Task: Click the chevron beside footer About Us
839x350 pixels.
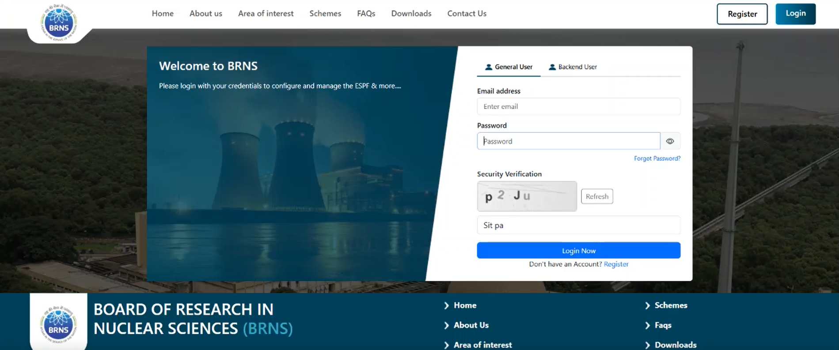Action: [x=446, y=325]
